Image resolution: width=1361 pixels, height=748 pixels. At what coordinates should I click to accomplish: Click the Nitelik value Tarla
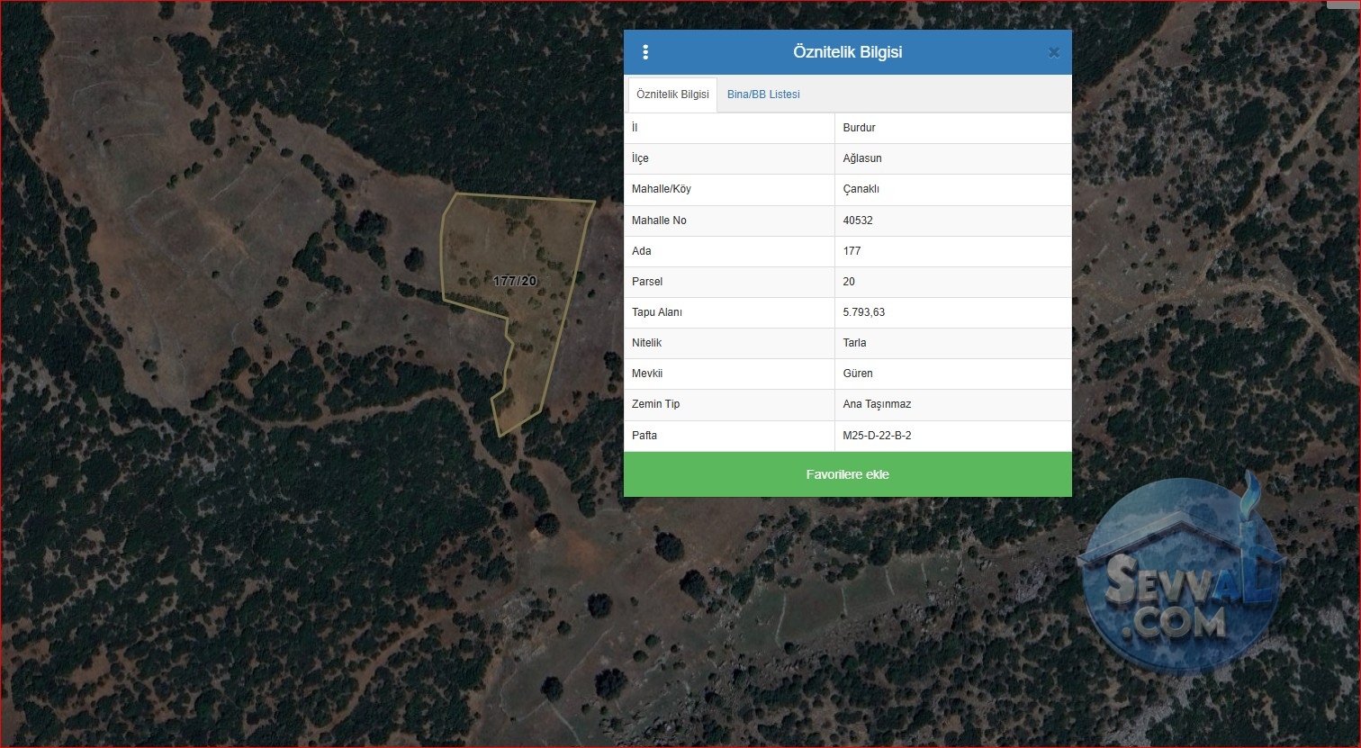(854, 343)
